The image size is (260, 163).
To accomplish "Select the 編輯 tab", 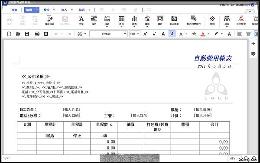I will pos(32,10).
